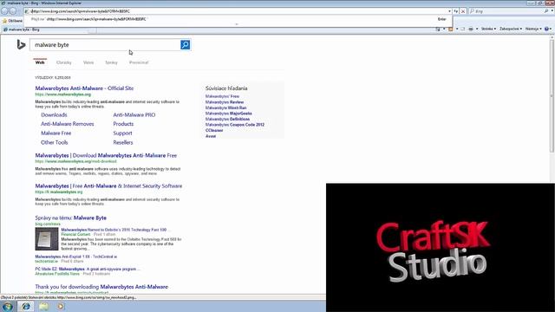Click related search Malwarebytes Free
This screenshot has height=312, width=555.
(222, 96)
